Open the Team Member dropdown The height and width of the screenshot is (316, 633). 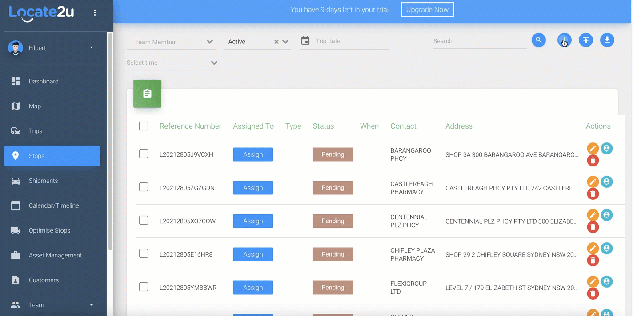pyautogui.click(x=171, y=42)
